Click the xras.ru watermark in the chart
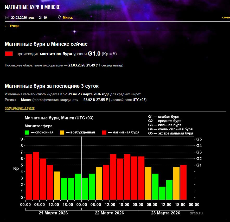Screen dimensions: 230x222 tap(196, 213)
